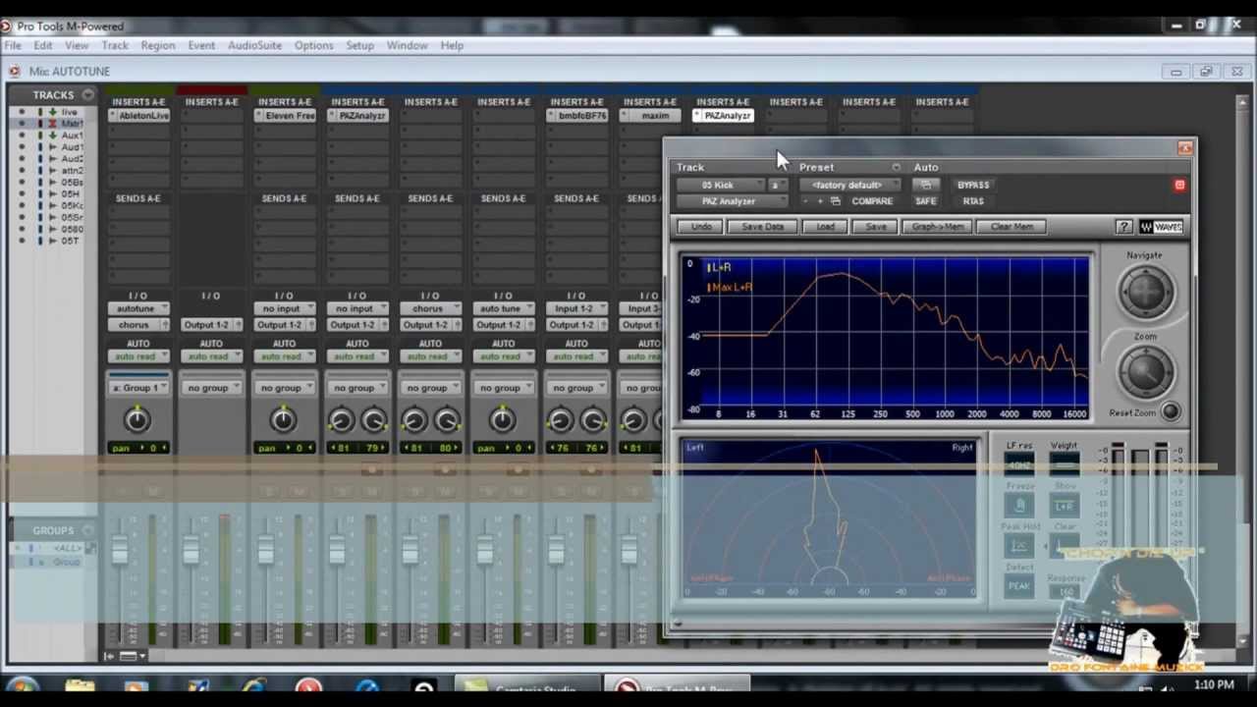Open the autotune input selector on first channel

point(138,308)
